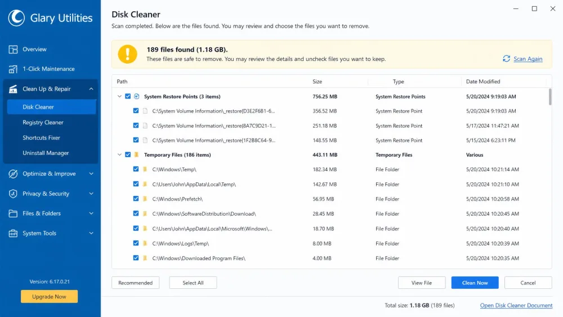Viewport: 563px width, 317px height.
Task: Uncheck the restore{1F2B8C64 file checkbox
Action: coord(136,140)
